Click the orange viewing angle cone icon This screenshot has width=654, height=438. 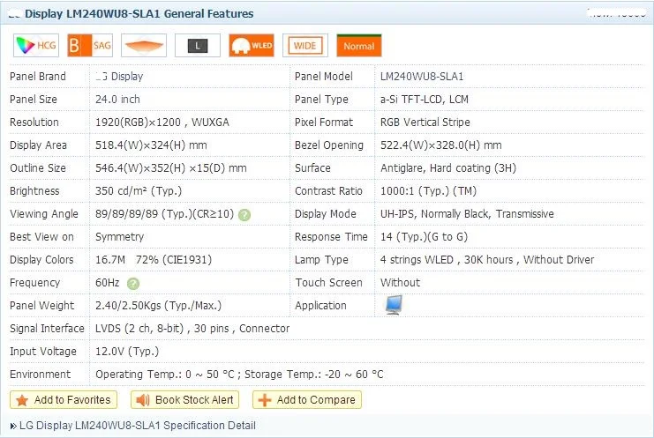point(143,45)
